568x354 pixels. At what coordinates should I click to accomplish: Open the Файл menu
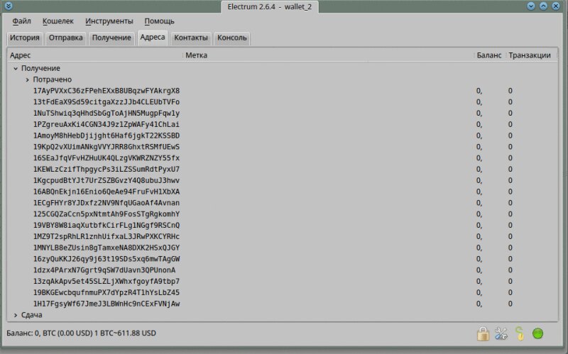[21, 21]
